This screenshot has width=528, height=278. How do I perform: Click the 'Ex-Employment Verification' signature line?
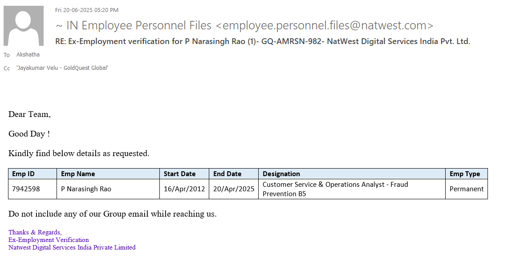click(49, 240)
